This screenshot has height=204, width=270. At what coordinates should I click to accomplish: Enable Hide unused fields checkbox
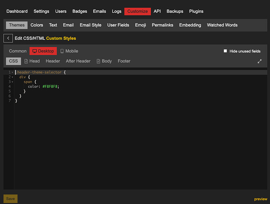pyautogui.click(x=225, y=51)
